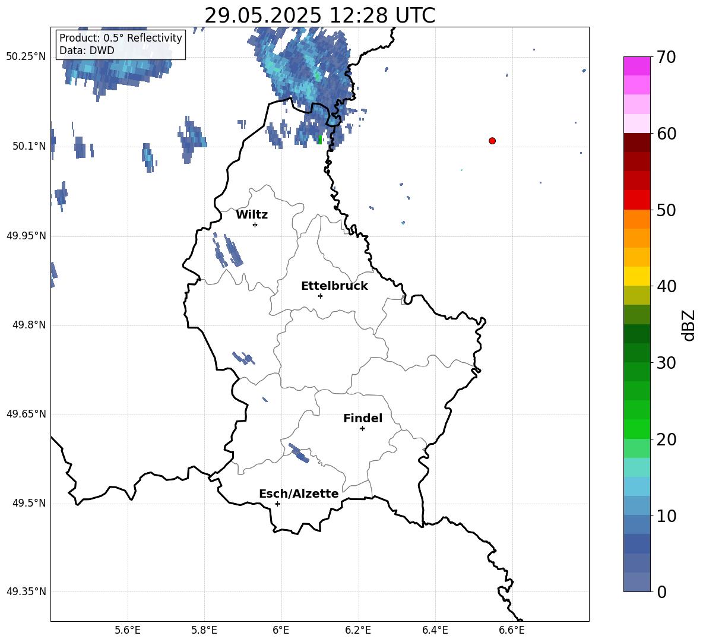Image resolution: width=703 pixels, height=642 pixels.
Task: Click the title 29.05.2025 12:28 UTC
Action: [319, 15]
